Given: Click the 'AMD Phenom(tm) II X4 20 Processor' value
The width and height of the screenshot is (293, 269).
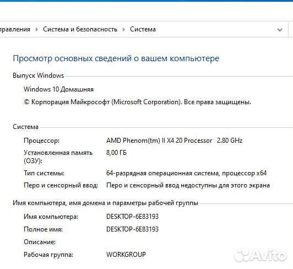Looking at the screenshot, I should [159, 141].
